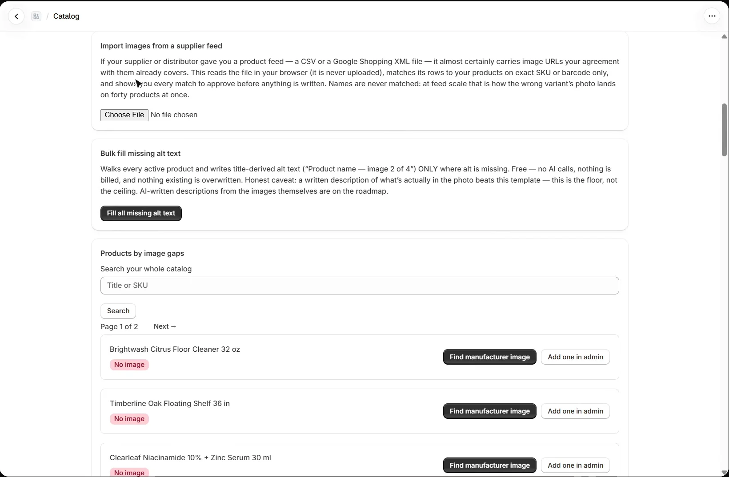This screenshot has height=477, width=729.
Task: Click the Search button
Action: pyautogui.click(x=118, y=311)
